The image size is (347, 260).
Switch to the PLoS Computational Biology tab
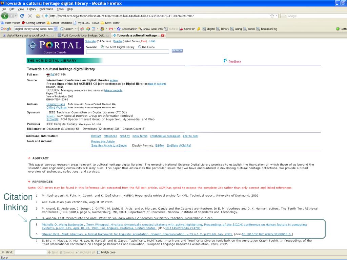click(x=83, y=35)
